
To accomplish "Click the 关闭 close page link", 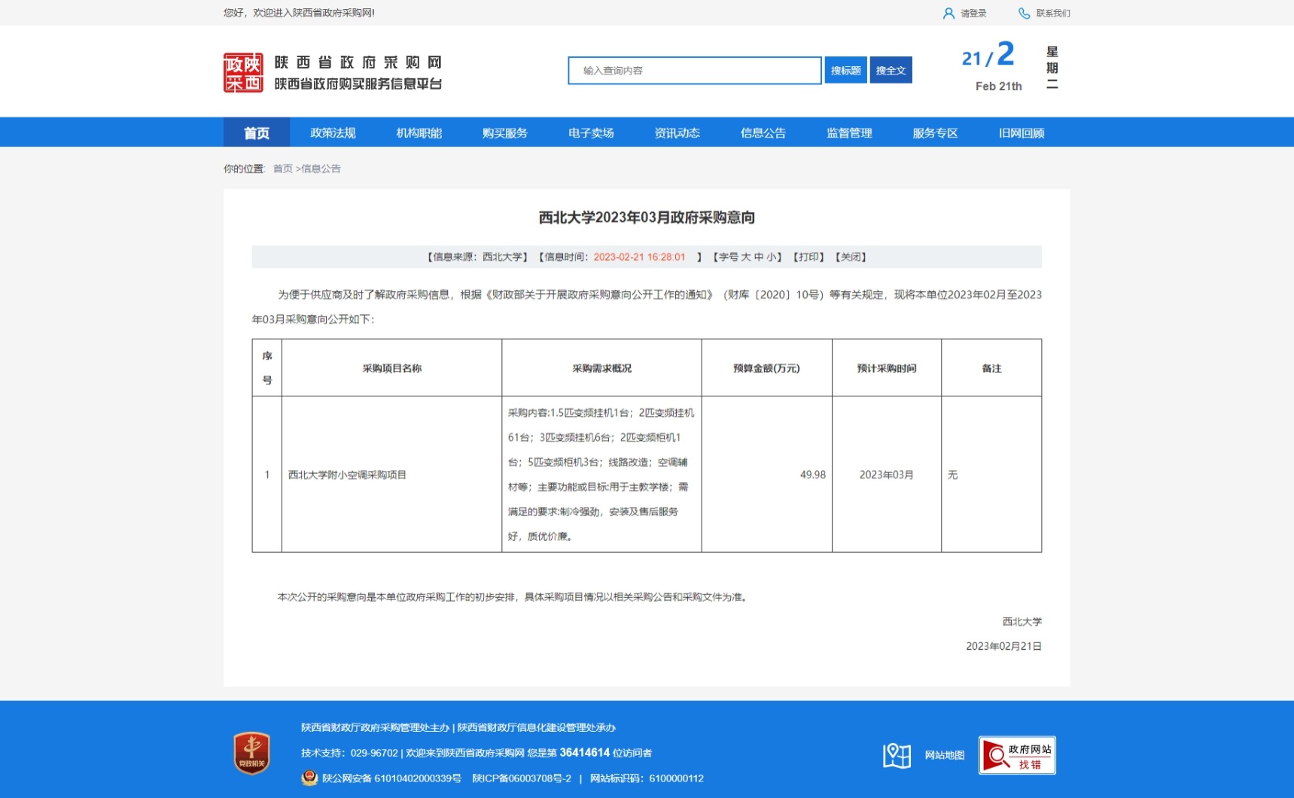I will [x=851, y=257].
